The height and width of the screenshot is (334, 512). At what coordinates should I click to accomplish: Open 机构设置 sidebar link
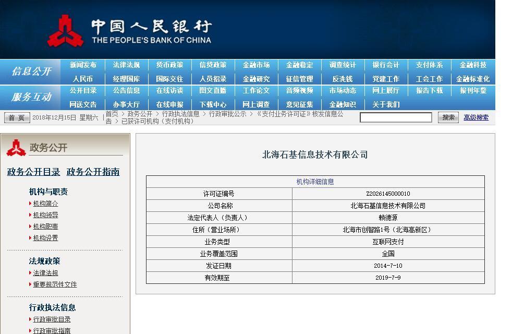[45, 238]
